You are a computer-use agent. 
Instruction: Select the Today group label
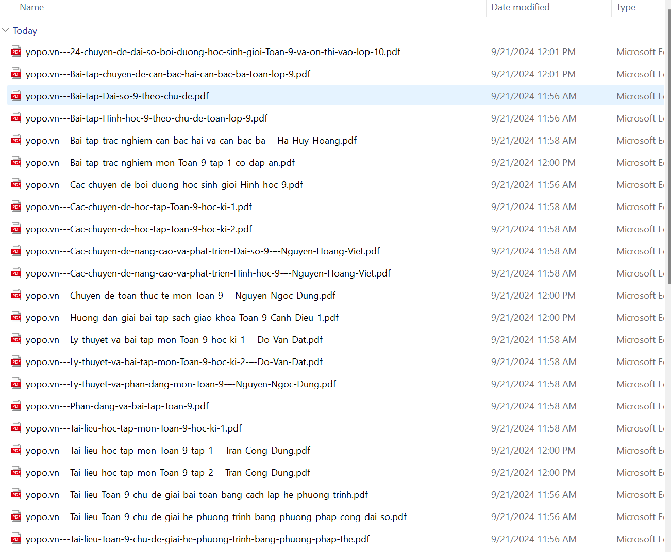coord(25,31)
